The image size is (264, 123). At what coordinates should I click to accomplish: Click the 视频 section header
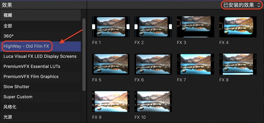pos(40,15)
